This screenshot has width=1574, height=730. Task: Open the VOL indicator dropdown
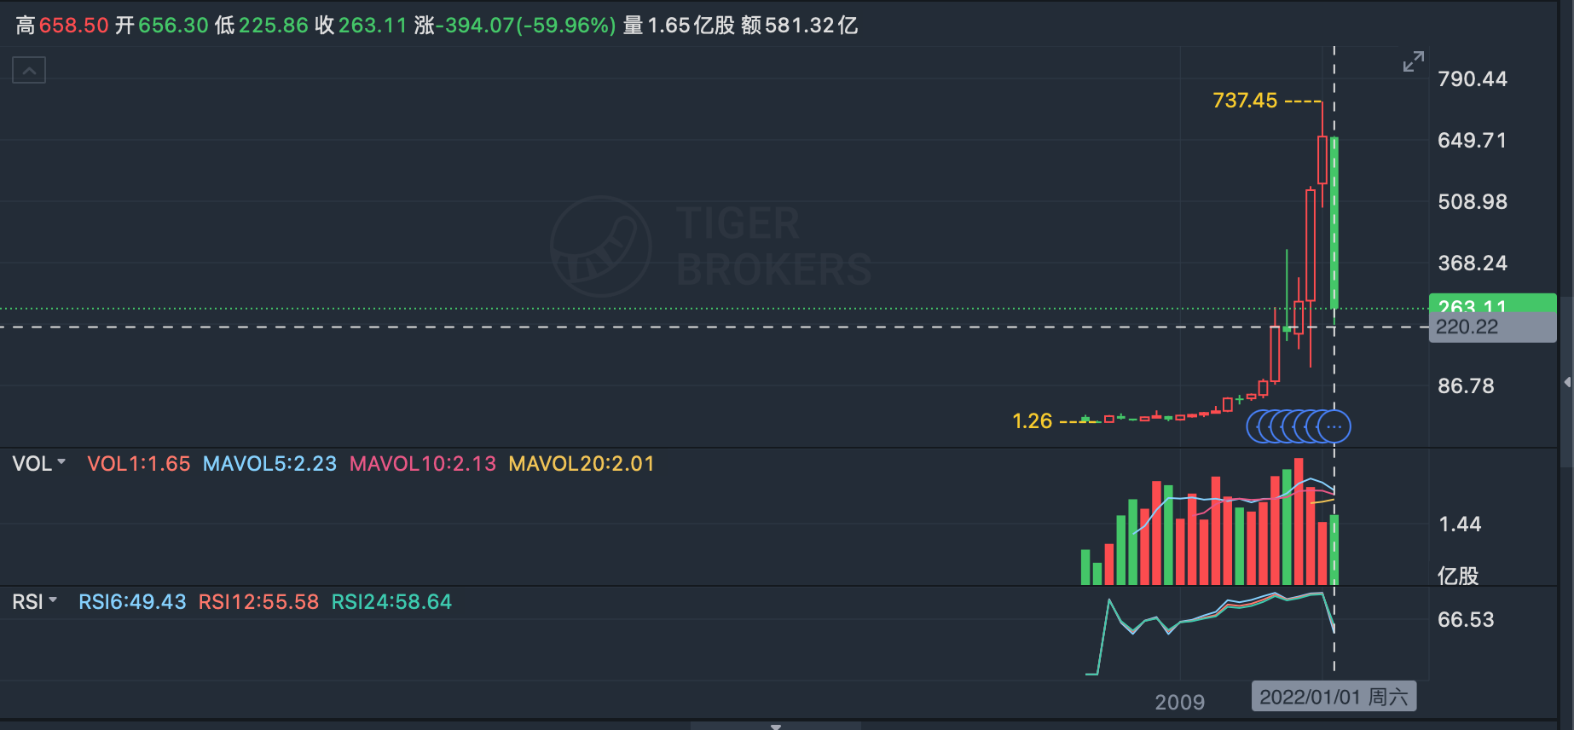pyautogui.click(x=39, y=464)
